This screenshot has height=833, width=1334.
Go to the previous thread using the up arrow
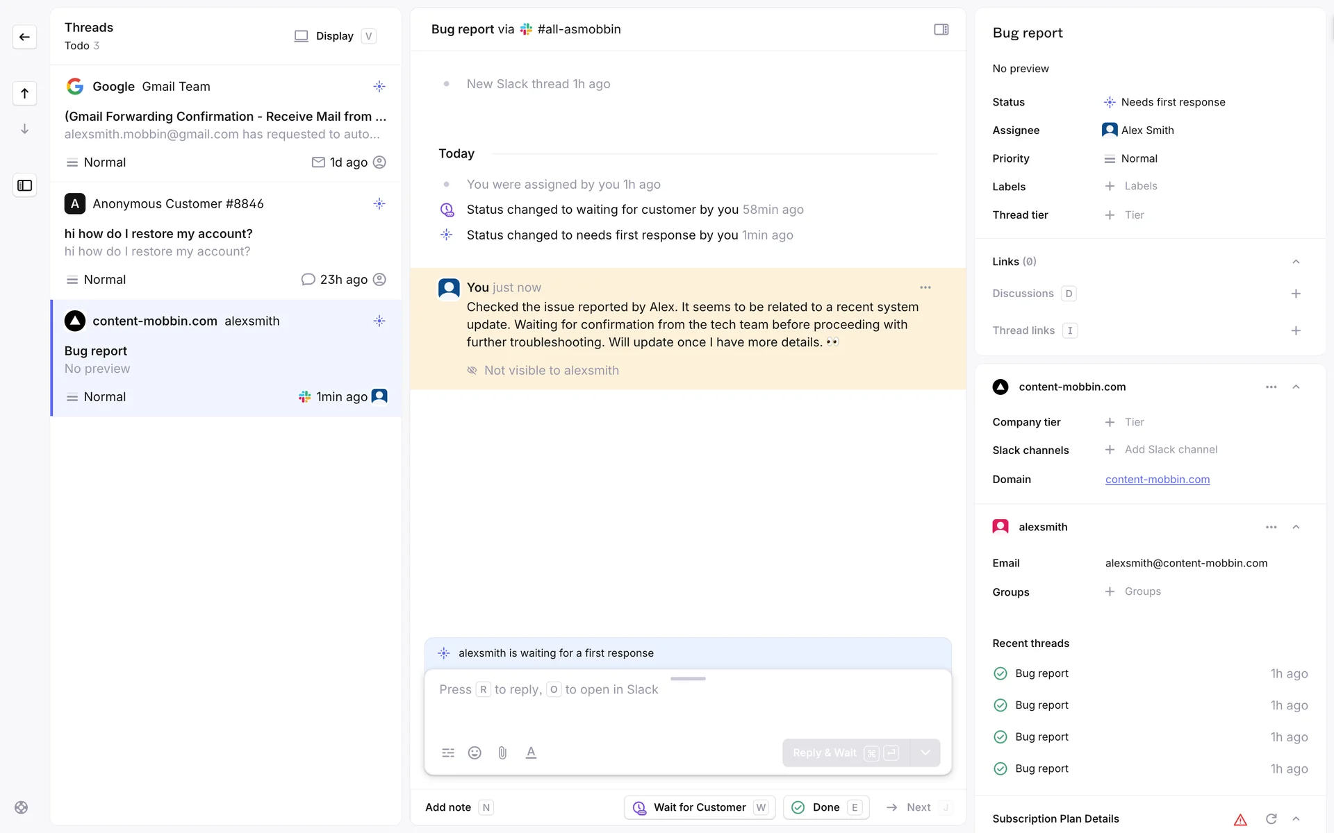[x=25, y=94]
